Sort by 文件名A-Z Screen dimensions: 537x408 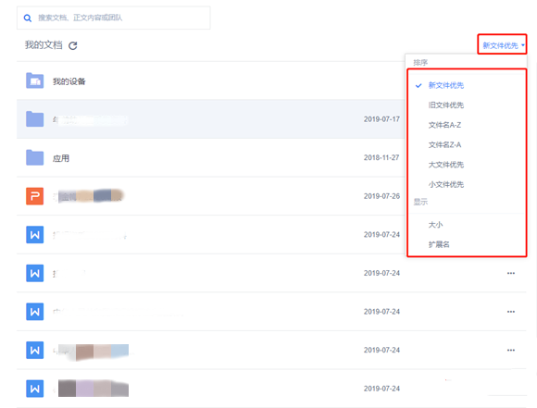[444, 125]
